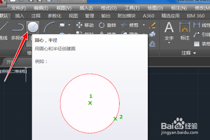Click the Rotate (旋转) tool
This screenshot has width=210, height=140.
point(107,25)
